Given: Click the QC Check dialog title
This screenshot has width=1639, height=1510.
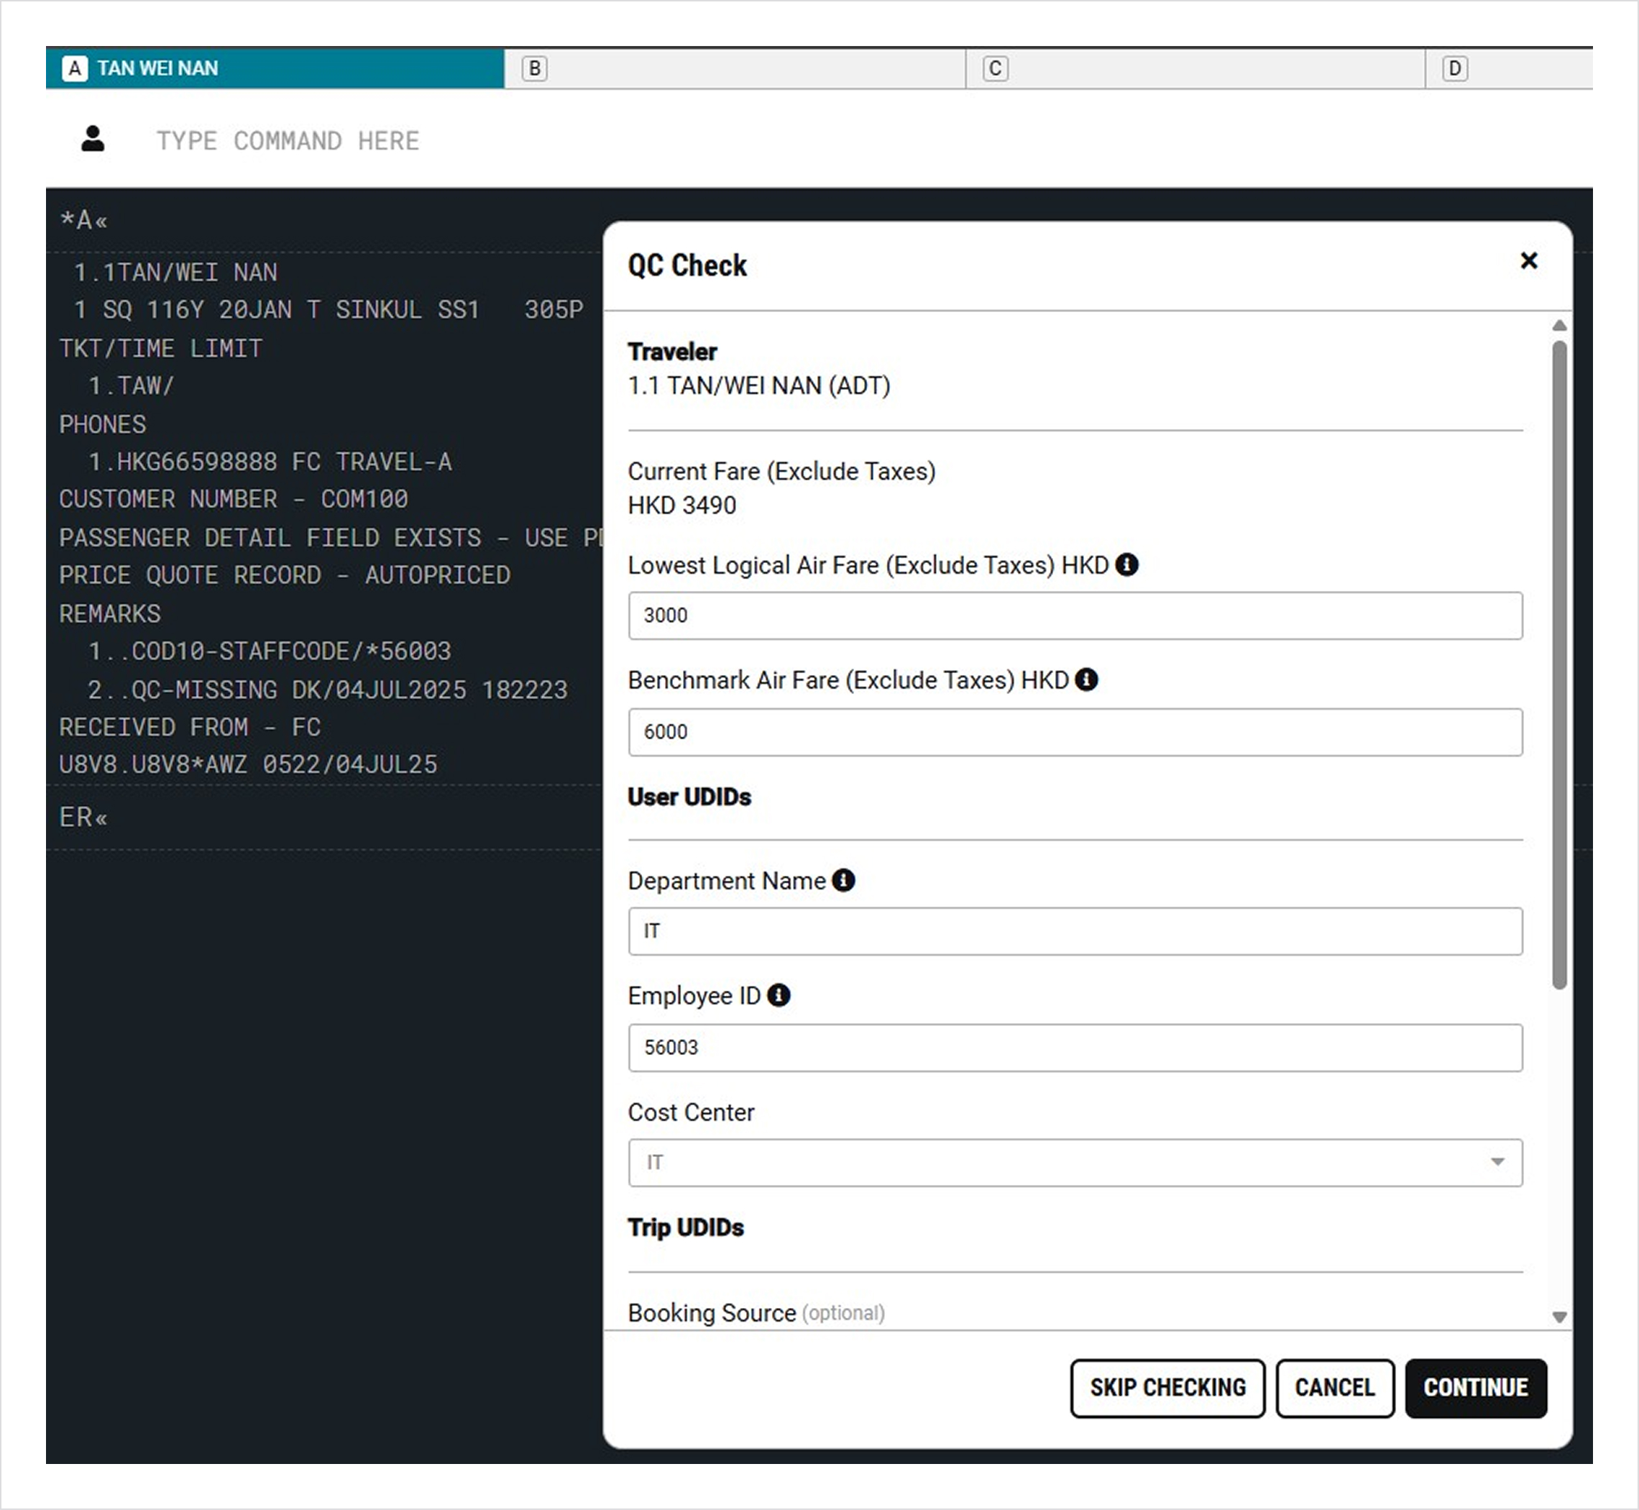Looking at the screenshot, I should [687, 265].
